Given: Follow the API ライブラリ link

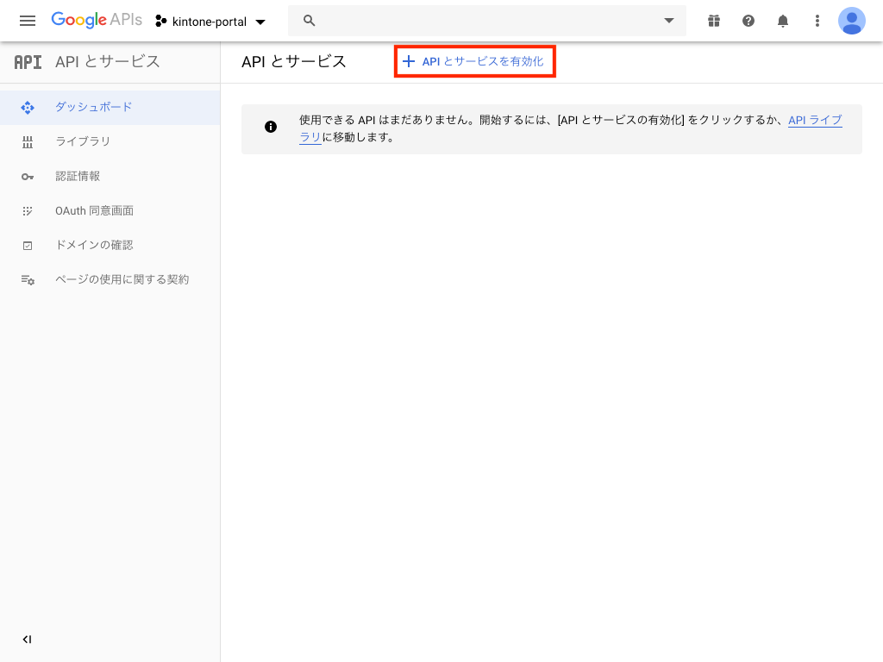Looking at the screenshot, I should point(814,121).
